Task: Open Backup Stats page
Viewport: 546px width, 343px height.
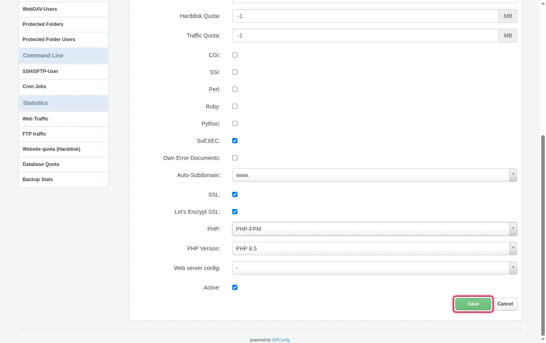Action: 64,179
